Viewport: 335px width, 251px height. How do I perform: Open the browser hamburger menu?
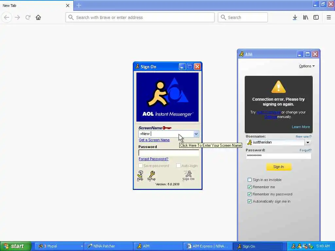pyautogui.click(x=328, y=17)
